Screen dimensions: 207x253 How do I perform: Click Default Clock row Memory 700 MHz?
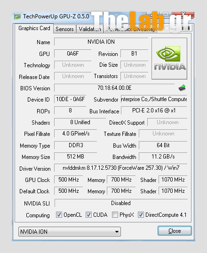[x=121, y=191]
